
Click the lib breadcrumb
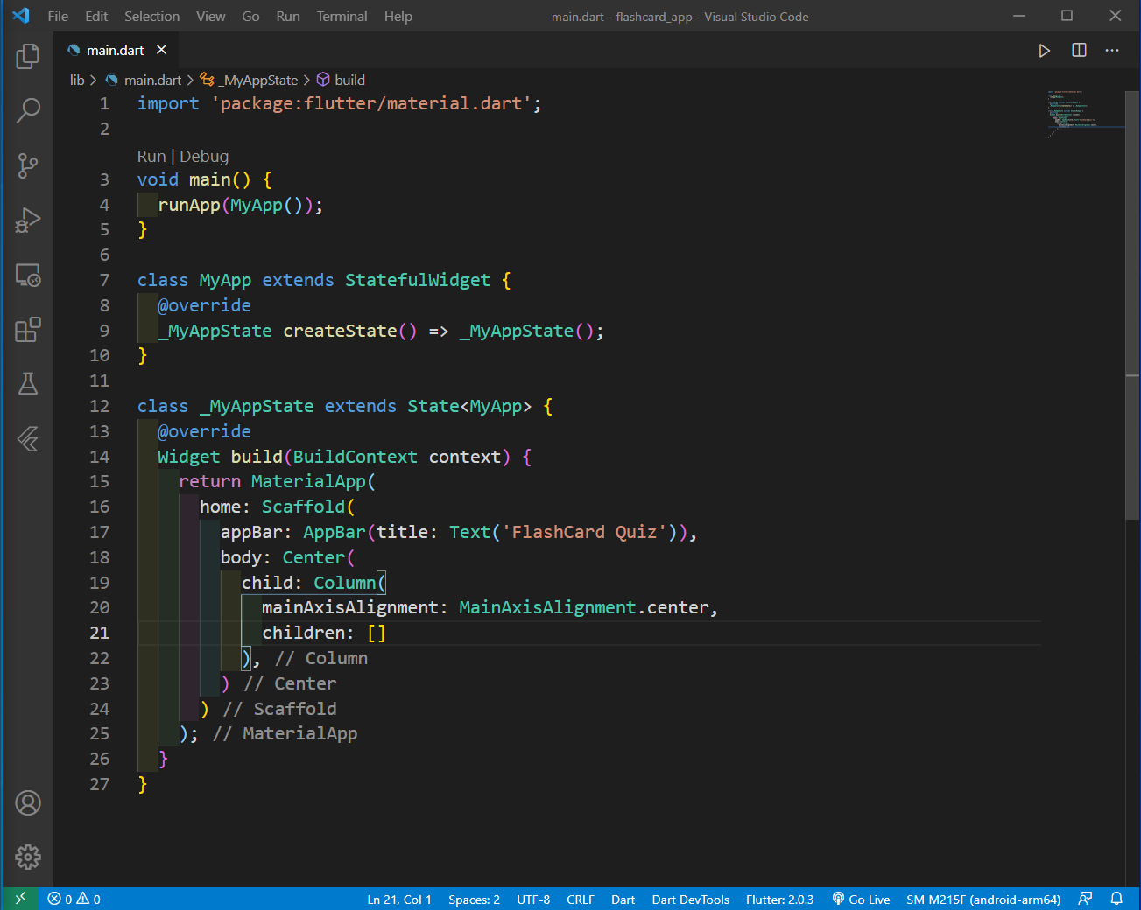pos(77,80)
